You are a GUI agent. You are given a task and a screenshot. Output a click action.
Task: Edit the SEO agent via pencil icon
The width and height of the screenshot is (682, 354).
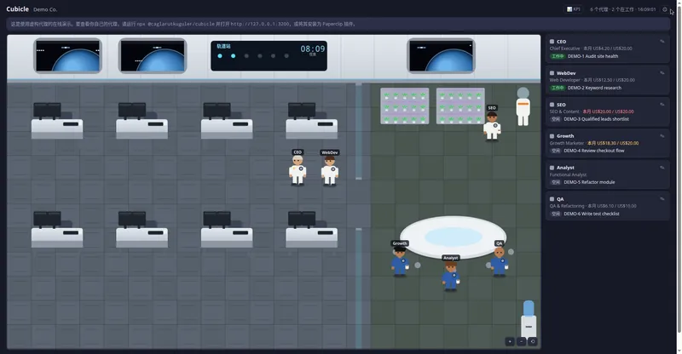point(662,105)
